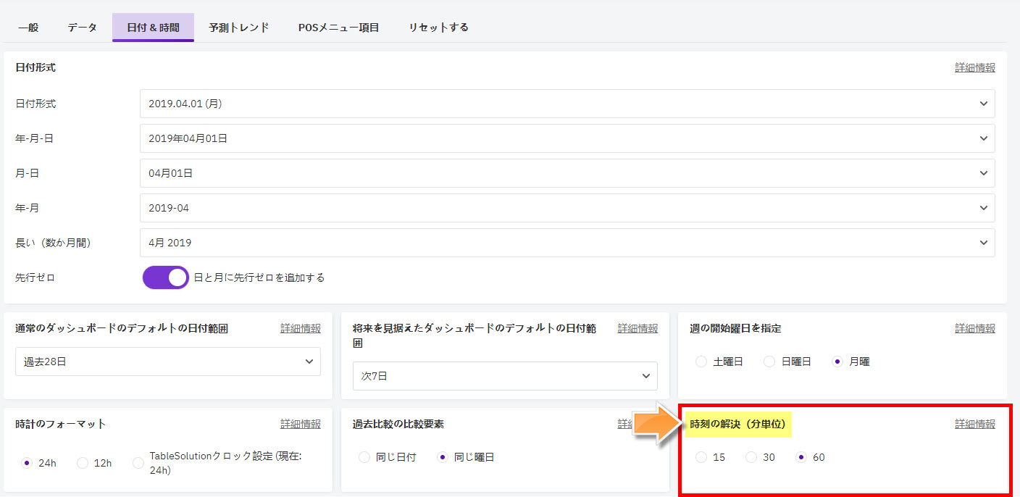1020x497 pixels.
Task: Open the 次7日 date range dropdown
Action: [x=505, y=376]
